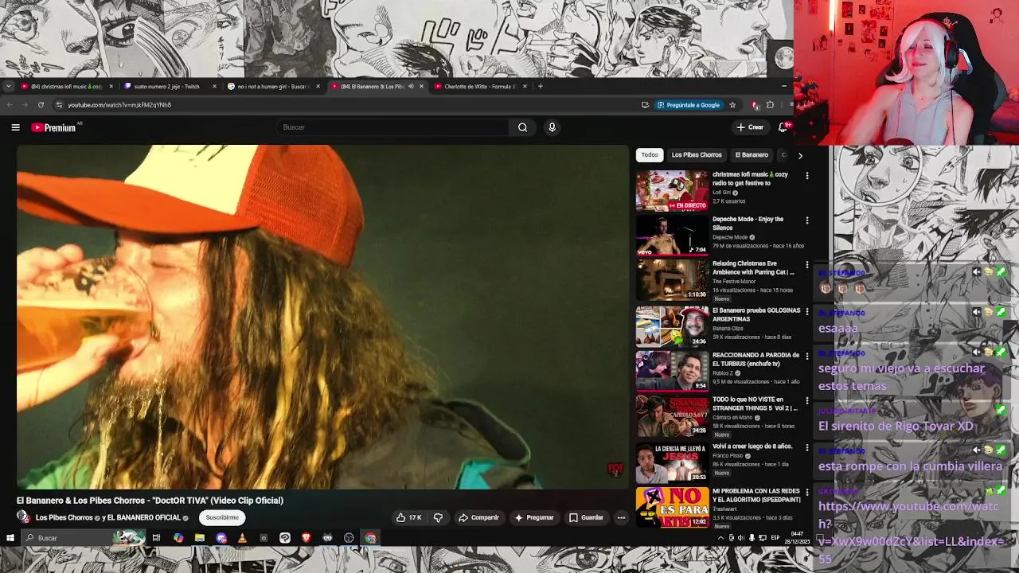Open Depeche Mode Enjoy the Silence thumbnail
This screenshot has height=573, width=1019.
[x=672, y=235]
